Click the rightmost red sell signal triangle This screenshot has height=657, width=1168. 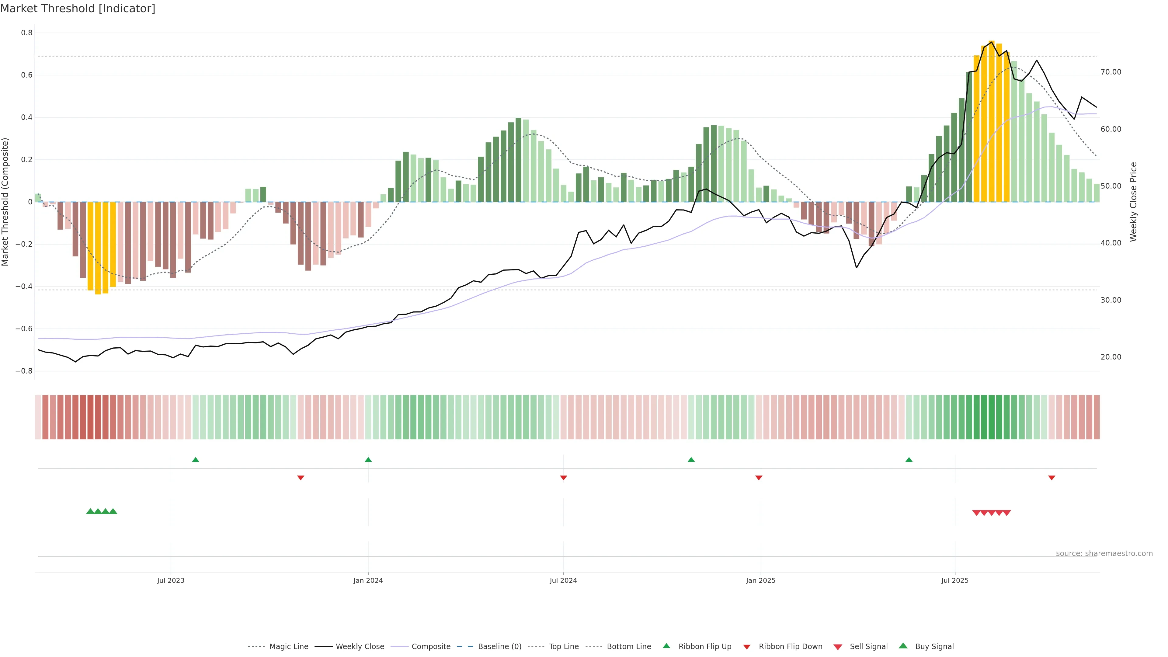pos(1006,513)
